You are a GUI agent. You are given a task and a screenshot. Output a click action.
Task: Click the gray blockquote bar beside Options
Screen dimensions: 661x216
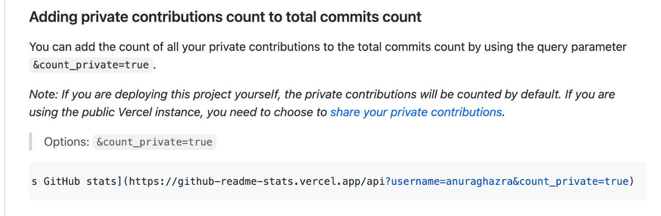(31, 141)
